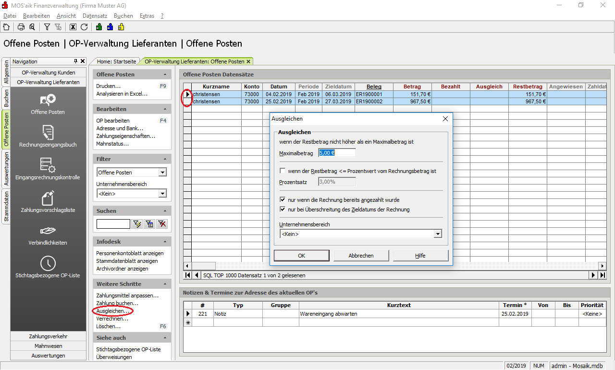Viewport: 615px width, 370px height.
Task: Enable the Prozentwert vom Rechnungsbetrag checkbox
Action: [x=283, y=171]
